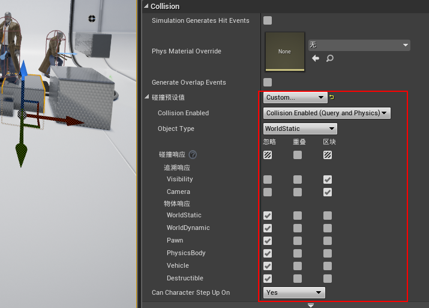Image resolution: width=429 pixels, height=308 pixels.
Task: Set Destructible response to Block
Action: [328, 279]
